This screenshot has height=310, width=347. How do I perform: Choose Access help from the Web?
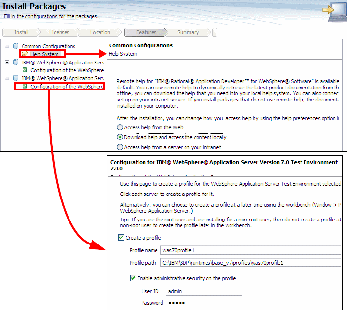click(120, 127)
